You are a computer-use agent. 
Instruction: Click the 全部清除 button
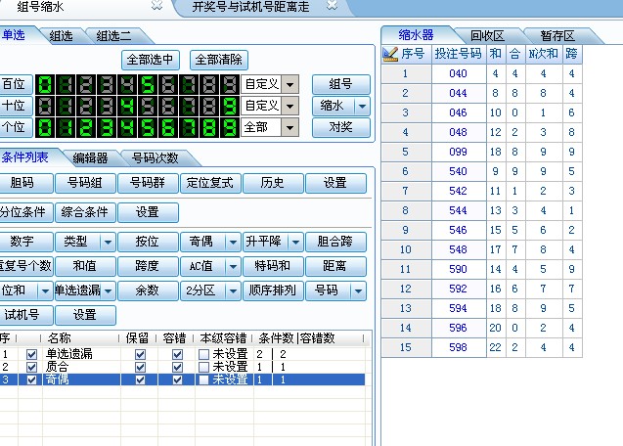tap(219, 60)
